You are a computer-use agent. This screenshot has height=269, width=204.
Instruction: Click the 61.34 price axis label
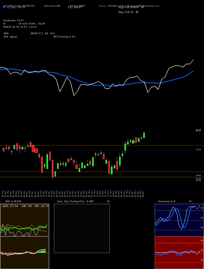point(198,150)
